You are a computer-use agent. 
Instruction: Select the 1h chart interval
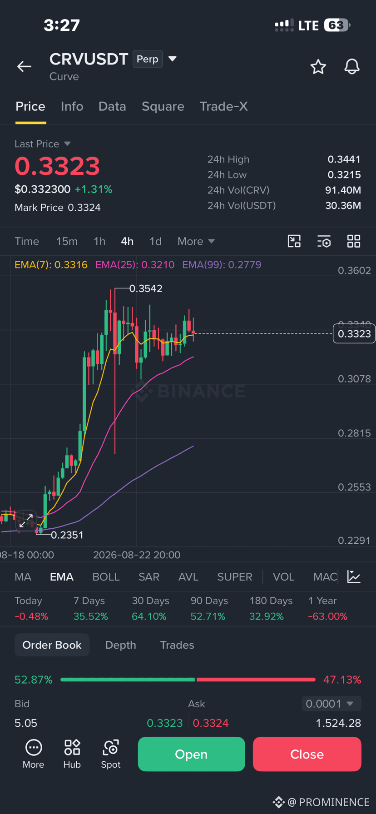click(99, 241)
